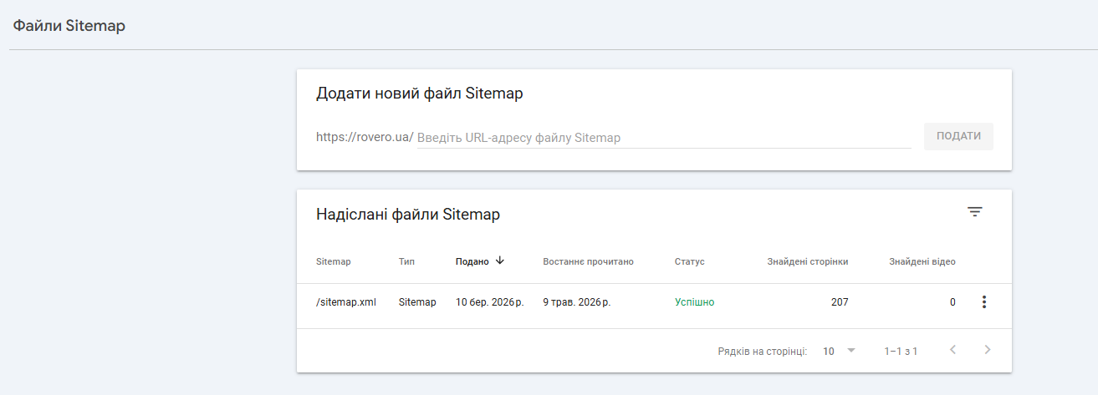Sort by Востаннє прочитано column header

pos(588,261)
